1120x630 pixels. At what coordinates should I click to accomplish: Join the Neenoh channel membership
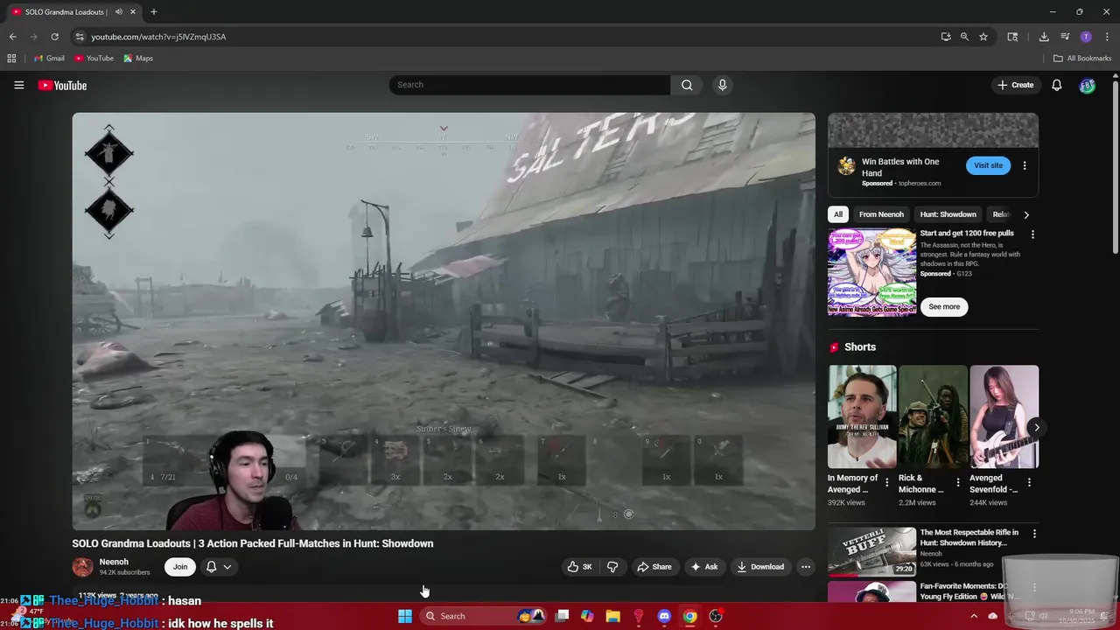tap(180, 567)
